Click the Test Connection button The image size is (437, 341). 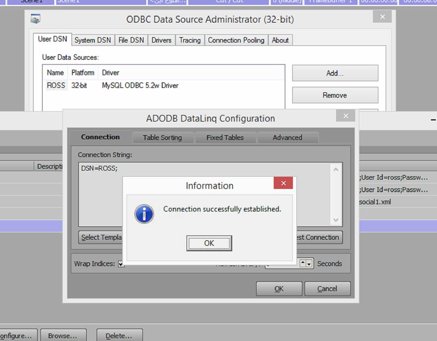click(x=319, y=237)
